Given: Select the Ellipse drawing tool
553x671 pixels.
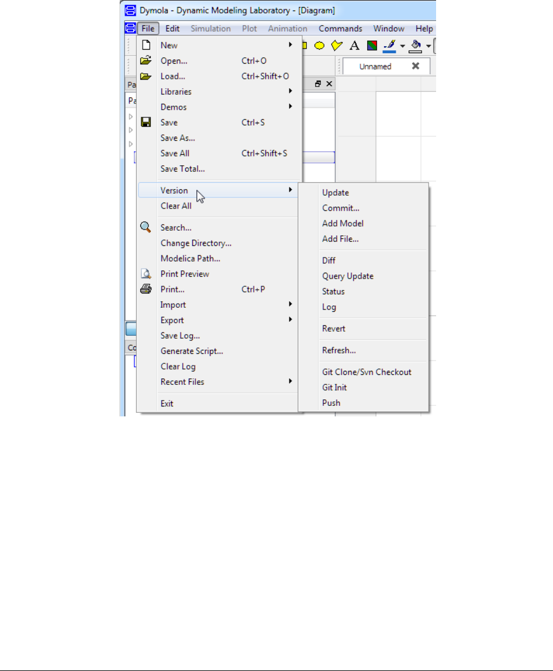Looking at the screenshot, I should pyautogui.click(x=319, y=46).
